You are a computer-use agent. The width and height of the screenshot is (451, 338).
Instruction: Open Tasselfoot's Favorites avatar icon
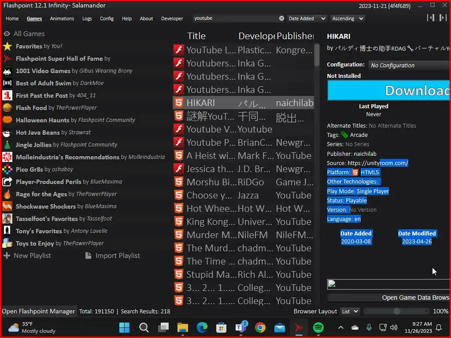point(7,219)
